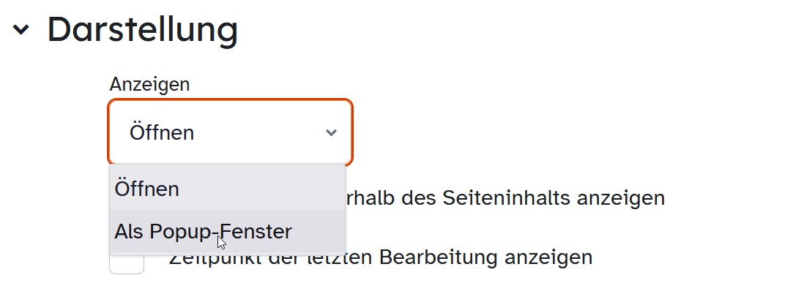Viewport: 804px width, 294px height.
Task: Open the Anzeigen select box
Action: [x=230, y=132]
